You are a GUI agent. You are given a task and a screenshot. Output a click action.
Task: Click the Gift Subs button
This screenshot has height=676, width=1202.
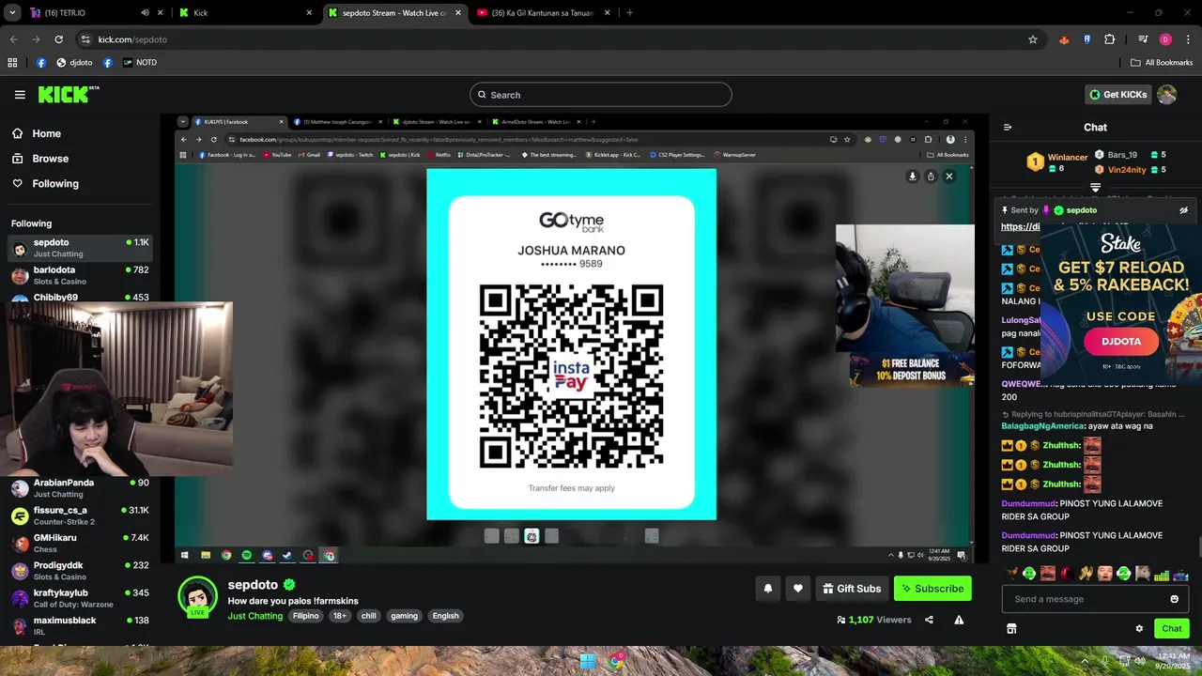(x=852, y=589)
